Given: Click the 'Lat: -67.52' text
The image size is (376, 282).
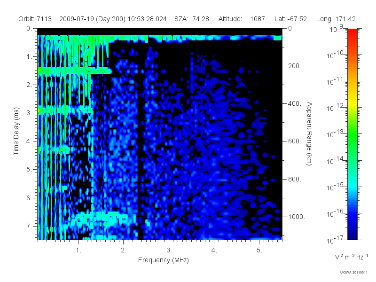Looking at the screenshot, I should coord(290,19).
